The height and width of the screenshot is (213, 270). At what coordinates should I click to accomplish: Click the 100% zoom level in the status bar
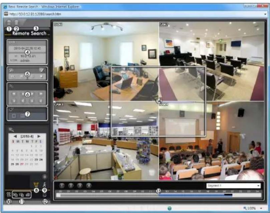[x=251, y=208]
